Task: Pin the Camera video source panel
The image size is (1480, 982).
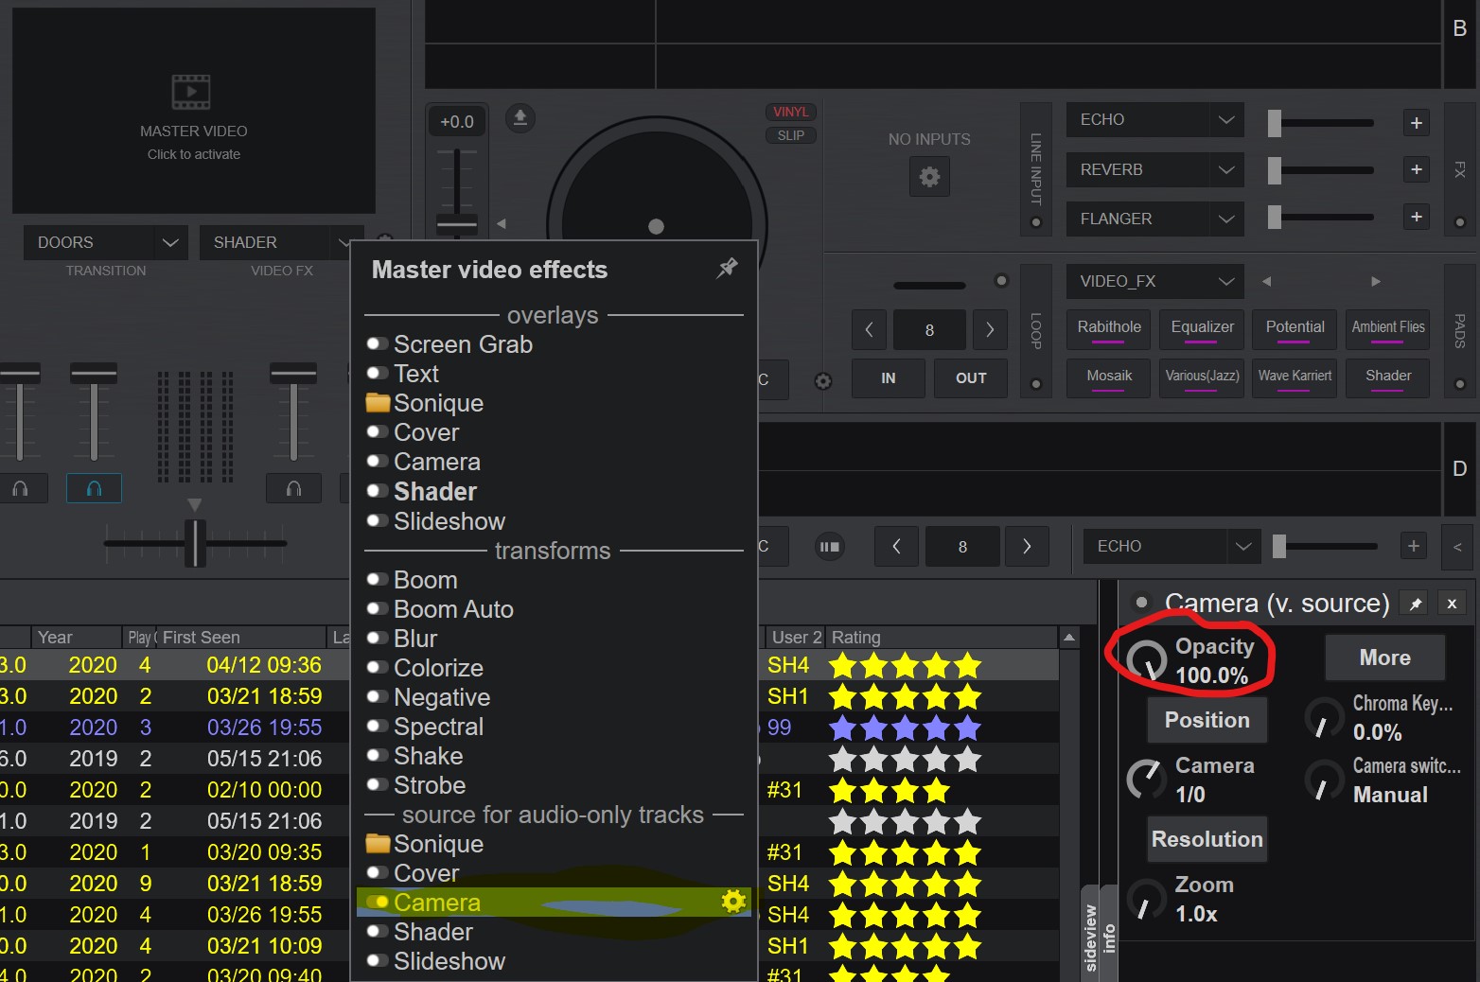Action: [x=1414, y=603]
